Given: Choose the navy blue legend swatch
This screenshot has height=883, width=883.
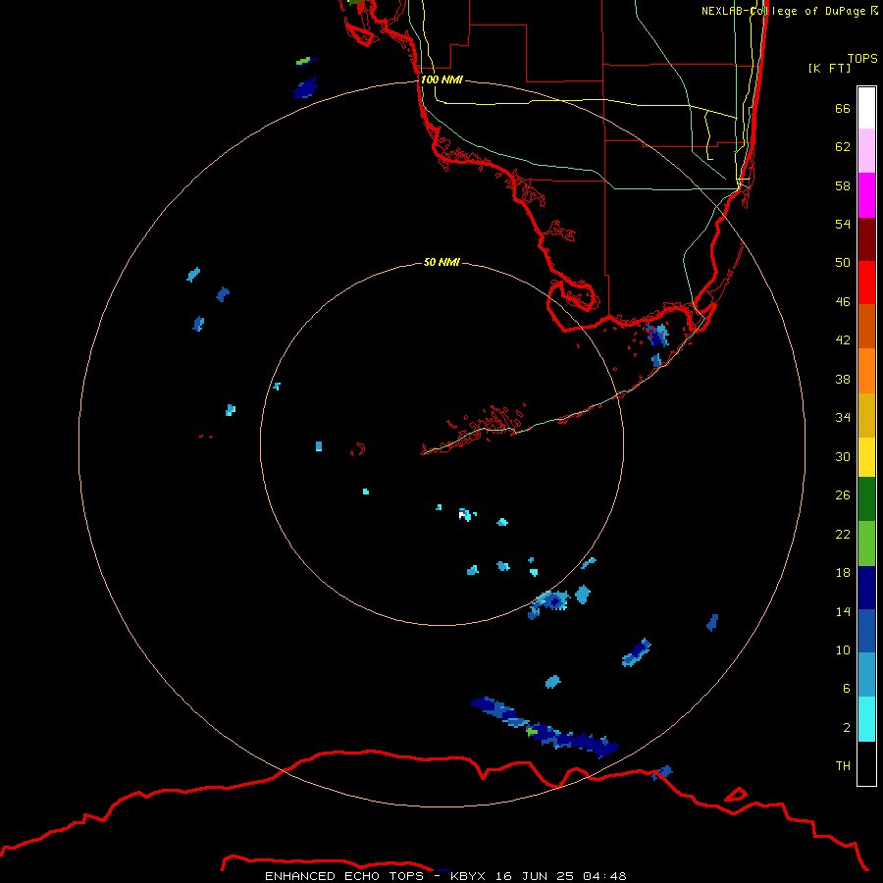Looking at the screenshot, I should coord(866,588).
